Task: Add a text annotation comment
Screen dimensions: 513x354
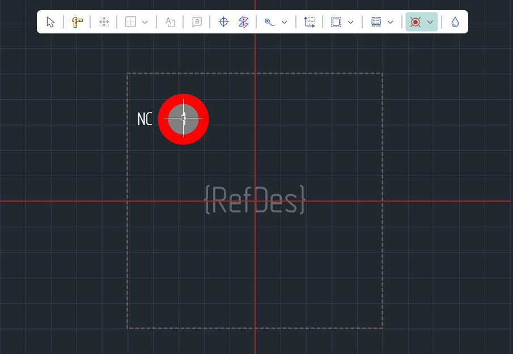Action: coord(197,22)
